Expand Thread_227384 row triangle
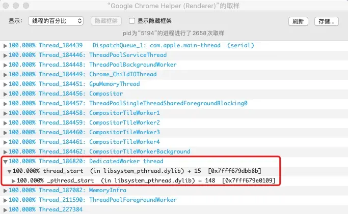The image size is (348, 214). point(5,210)
